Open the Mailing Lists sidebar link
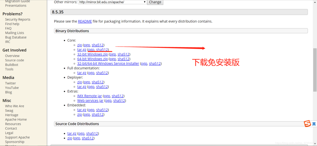The image size is (317, 146). click(x=15, y=33)
